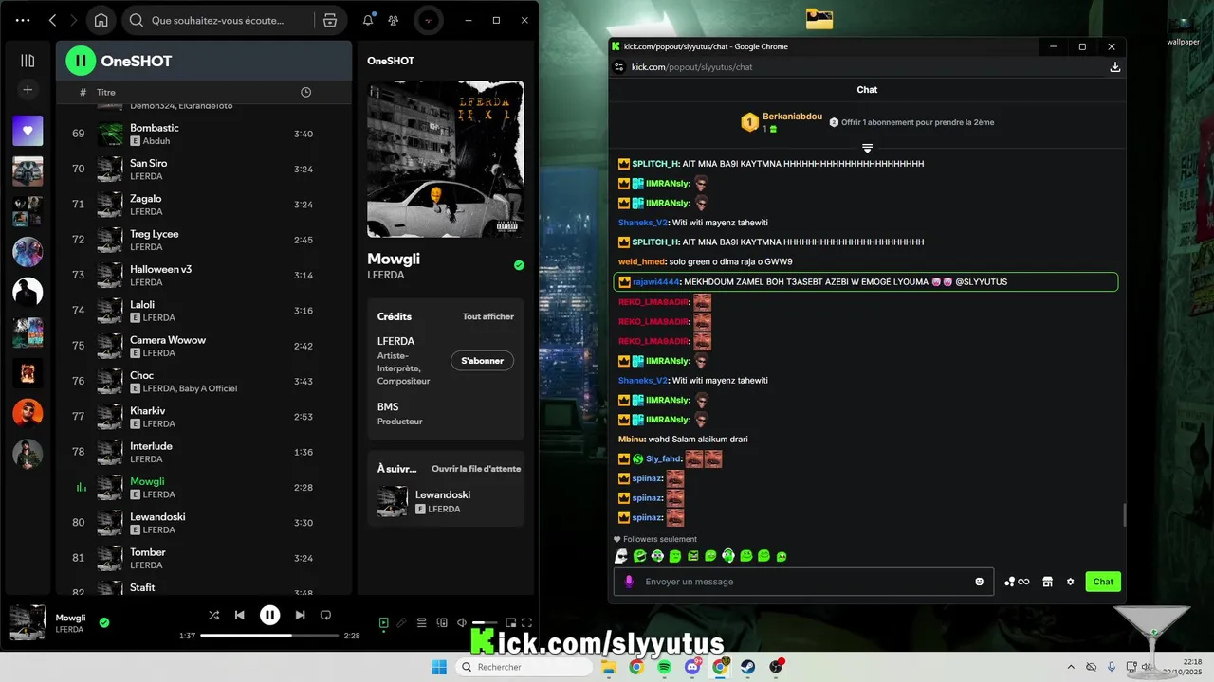The image size is (1214, 682).
Task: Enter Spotify full screen mode
Action: click(527, 622)
